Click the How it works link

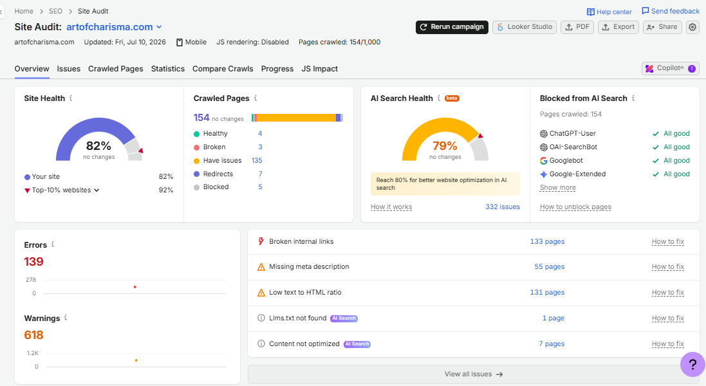tap(391, 207)
